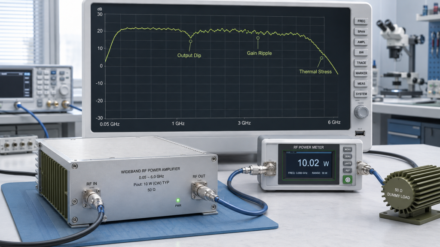Click the signal generator's large round knob
This screenshot has height=247, width=440.
(64, 90)
